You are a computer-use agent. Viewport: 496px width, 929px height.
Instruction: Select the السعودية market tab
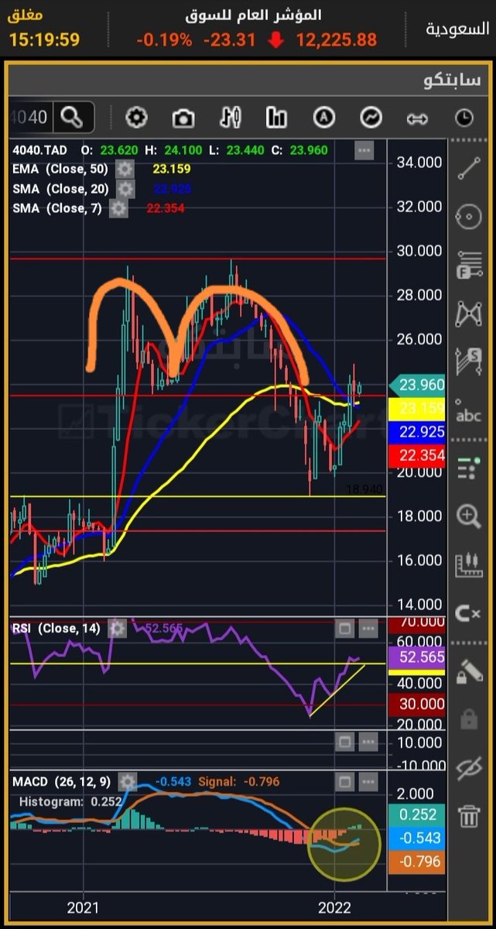457,29
